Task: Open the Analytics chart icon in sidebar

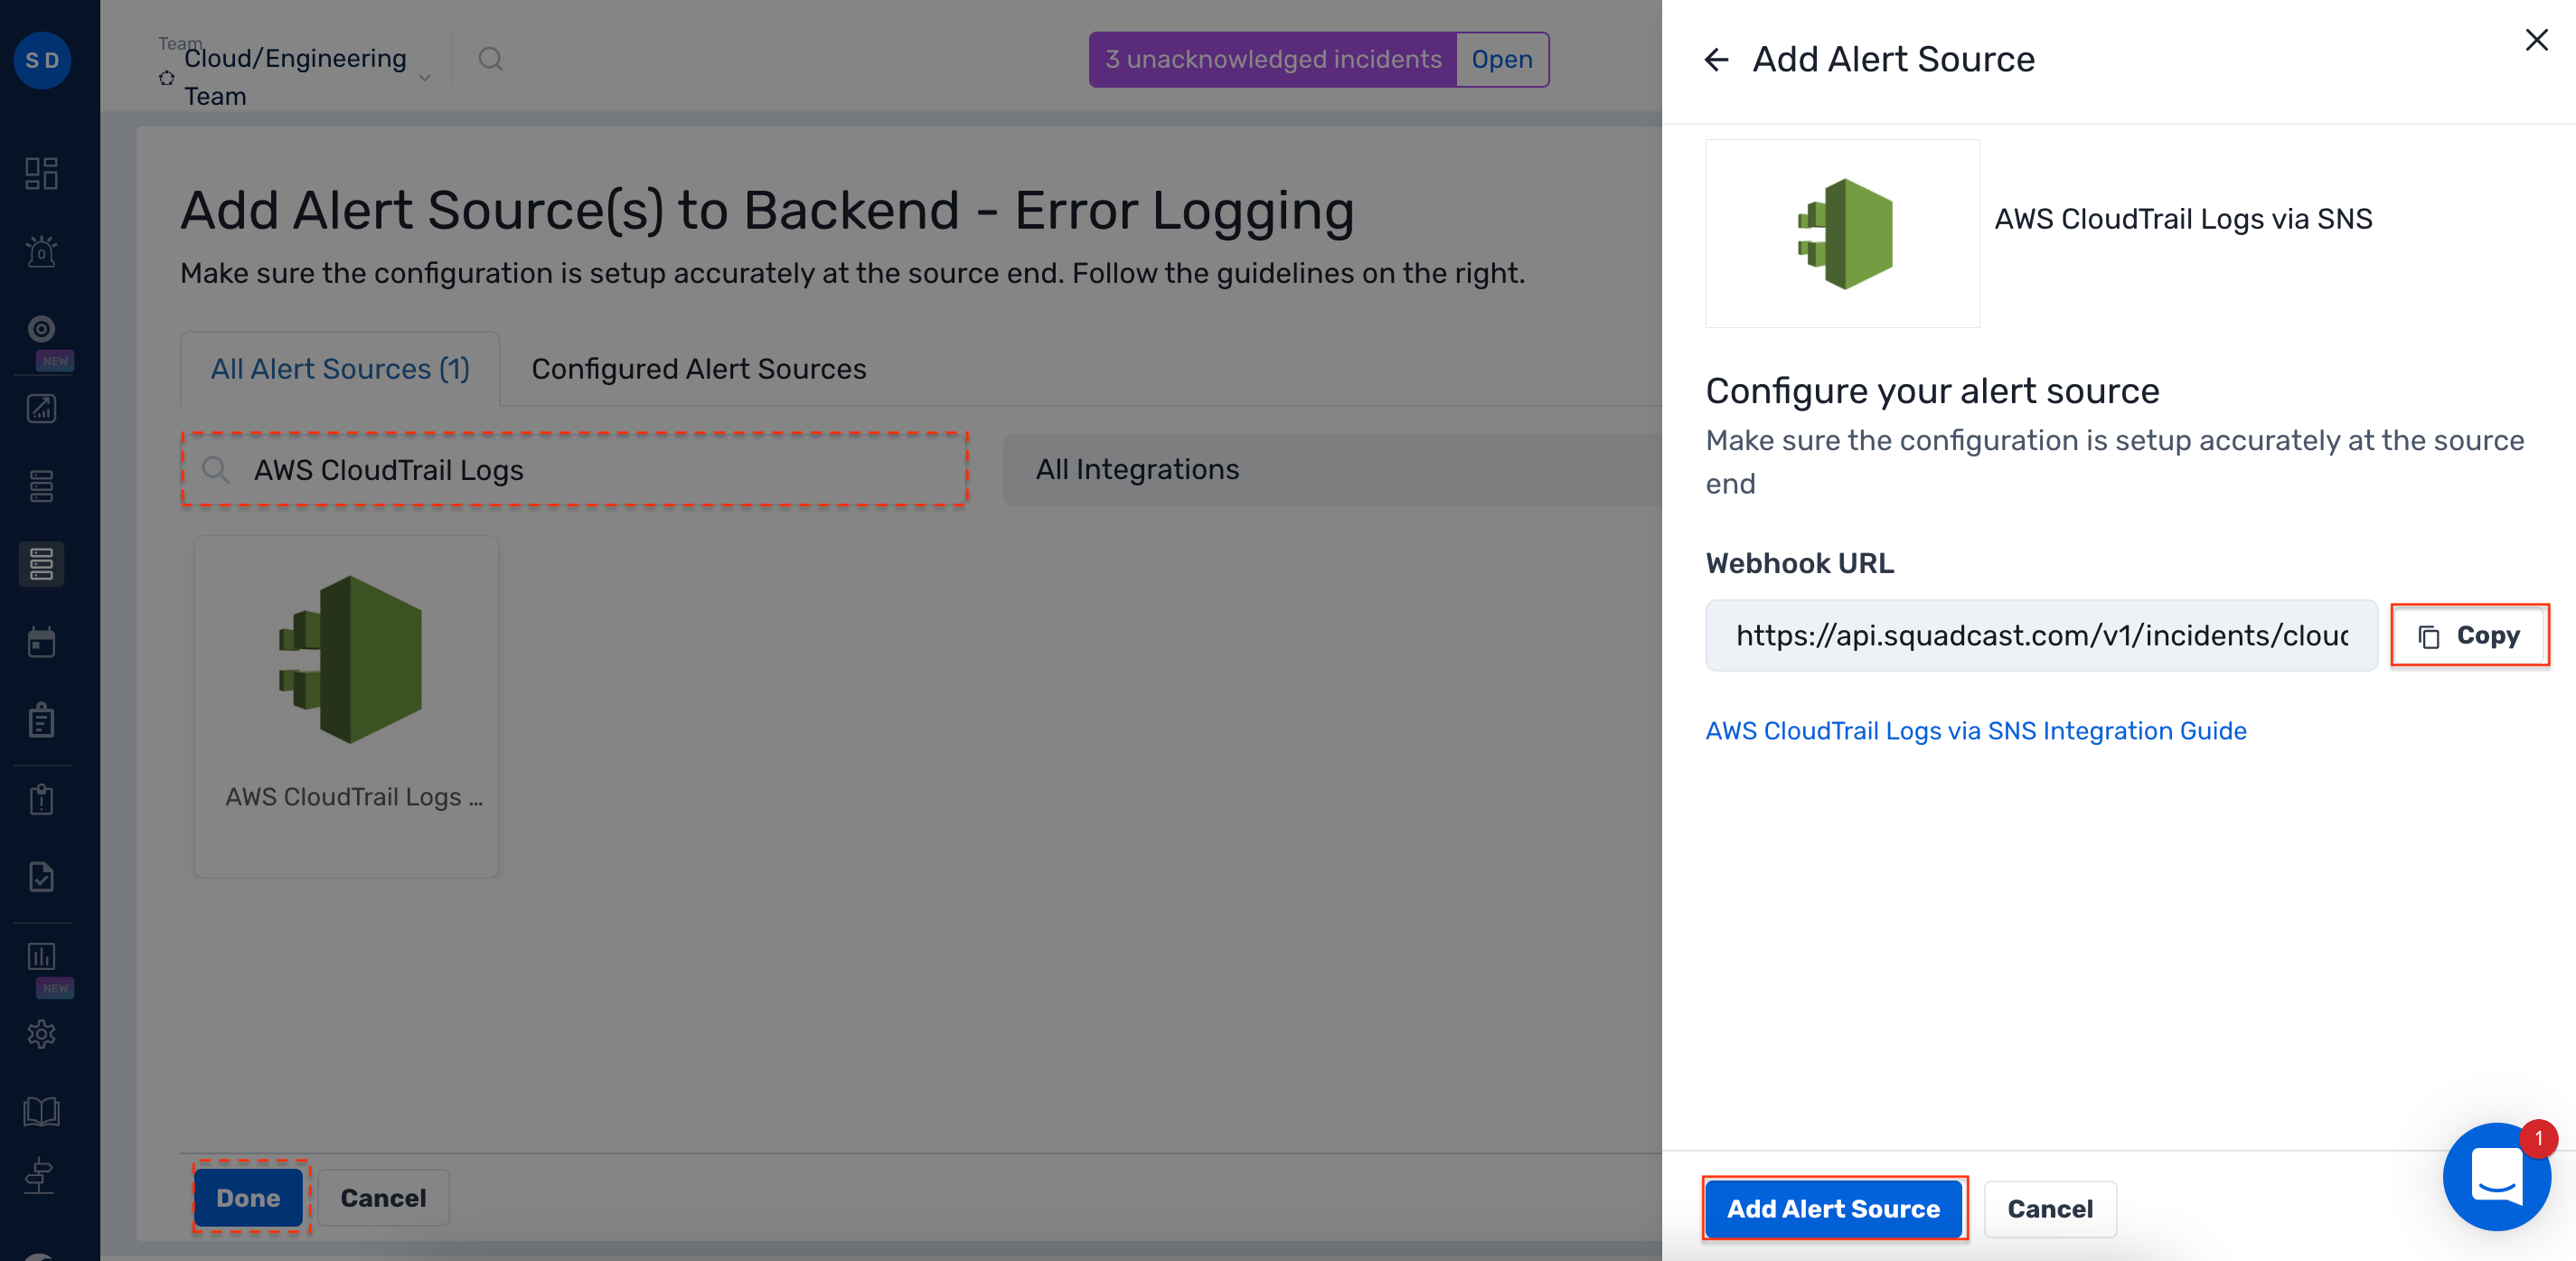Action: tap(42, 408)
